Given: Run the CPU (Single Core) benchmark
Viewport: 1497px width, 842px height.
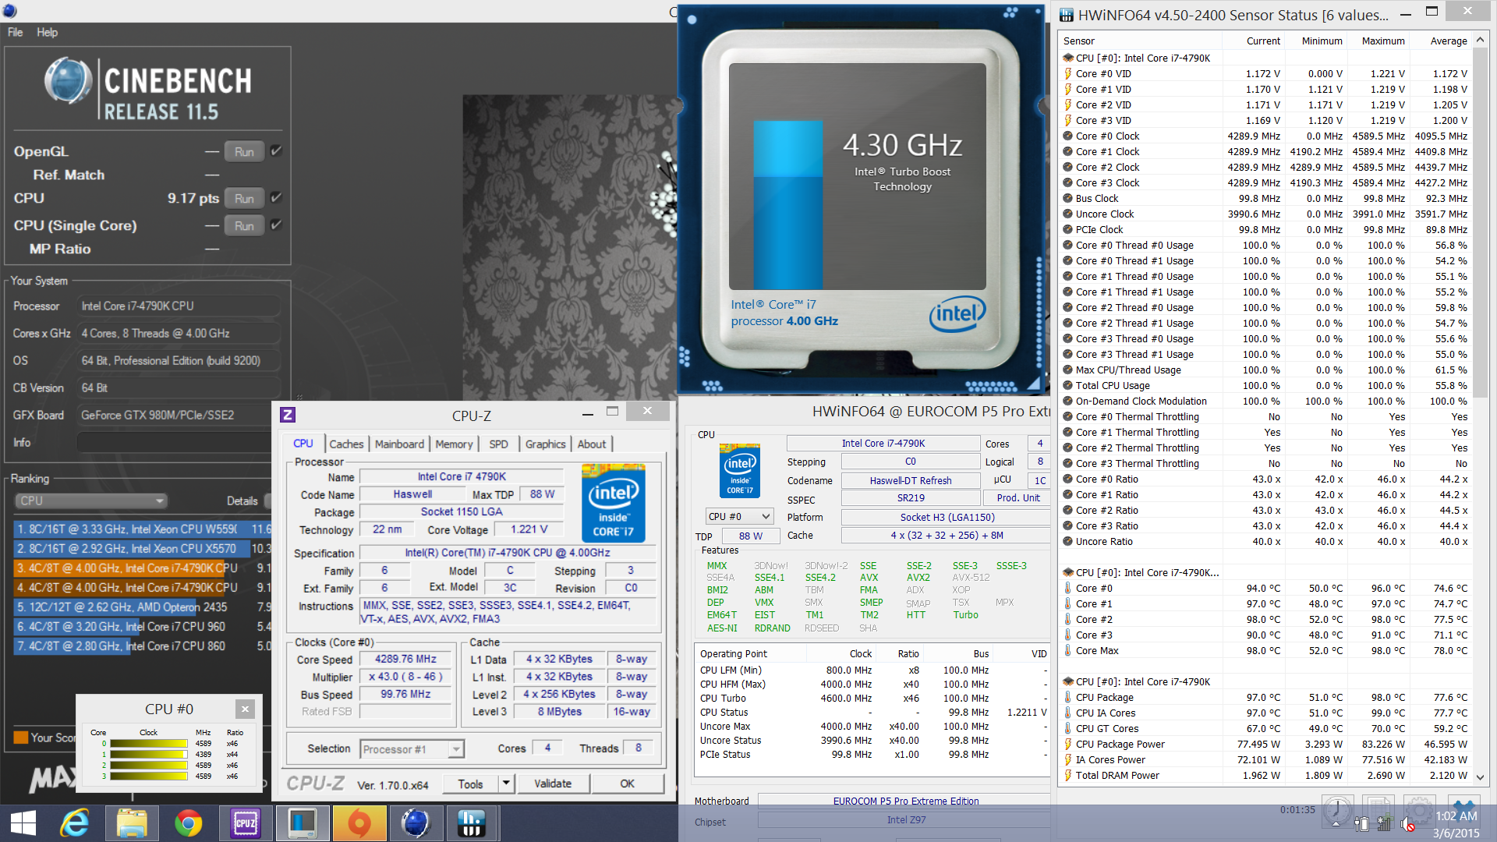Looking at the screenshot, I should click(x=244, y=225).
